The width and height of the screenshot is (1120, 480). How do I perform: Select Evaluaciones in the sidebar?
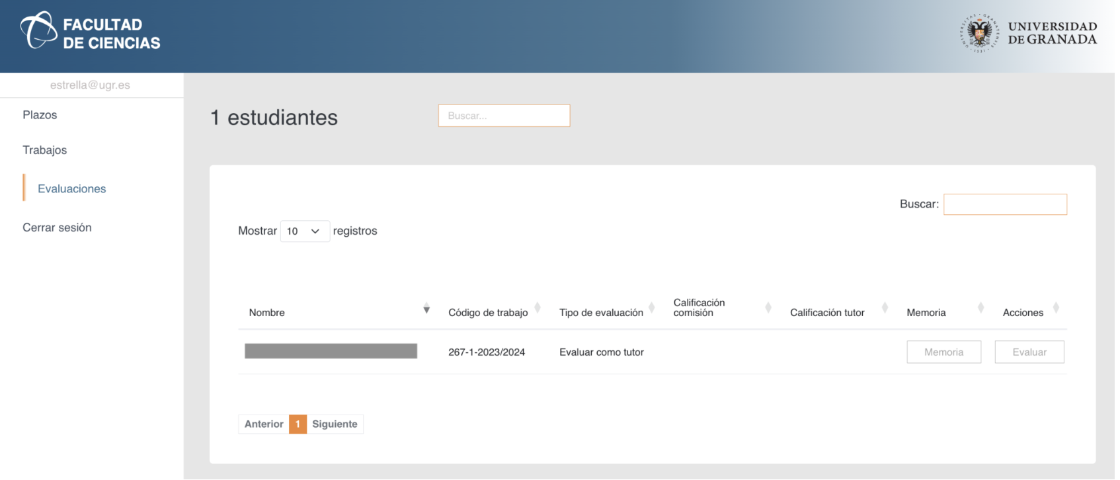[71, 189]
